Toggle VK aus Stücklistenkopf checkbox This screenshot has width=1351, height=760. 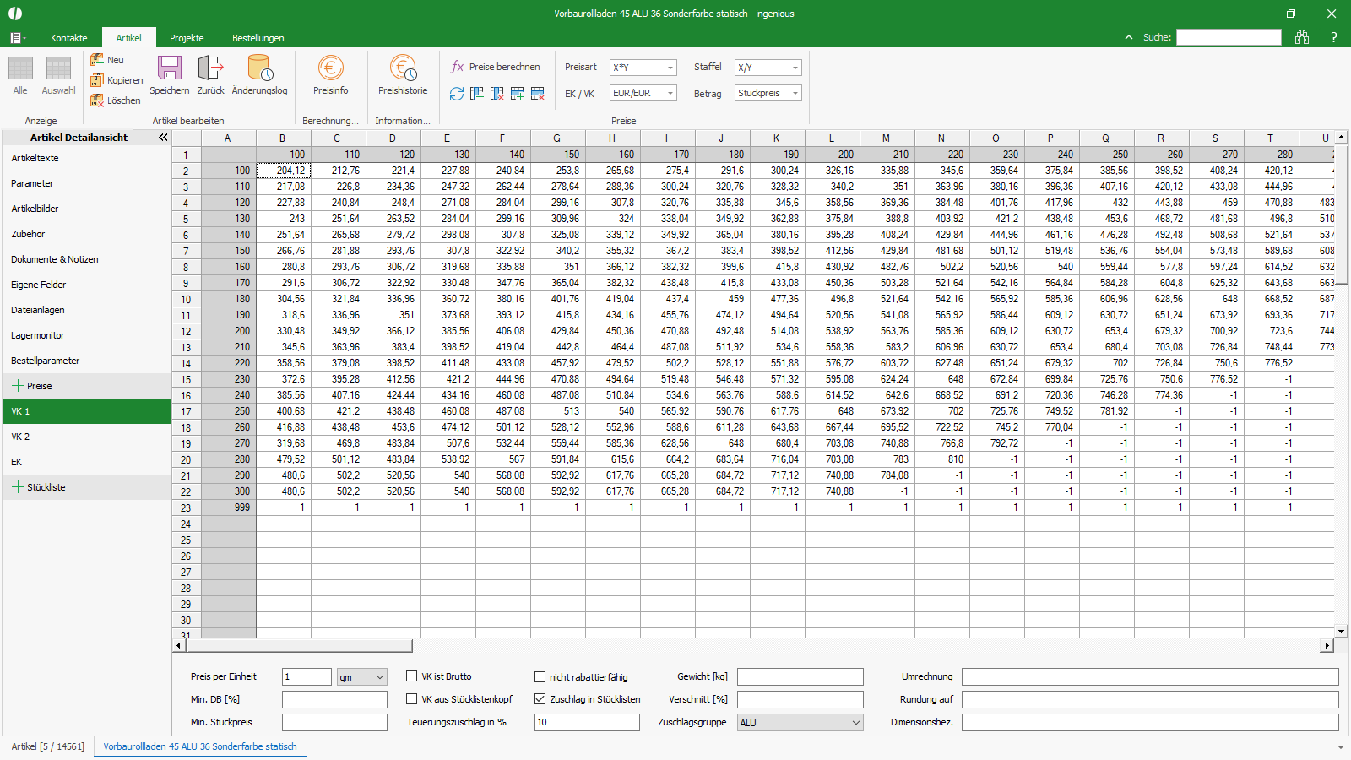pos(412,699)
